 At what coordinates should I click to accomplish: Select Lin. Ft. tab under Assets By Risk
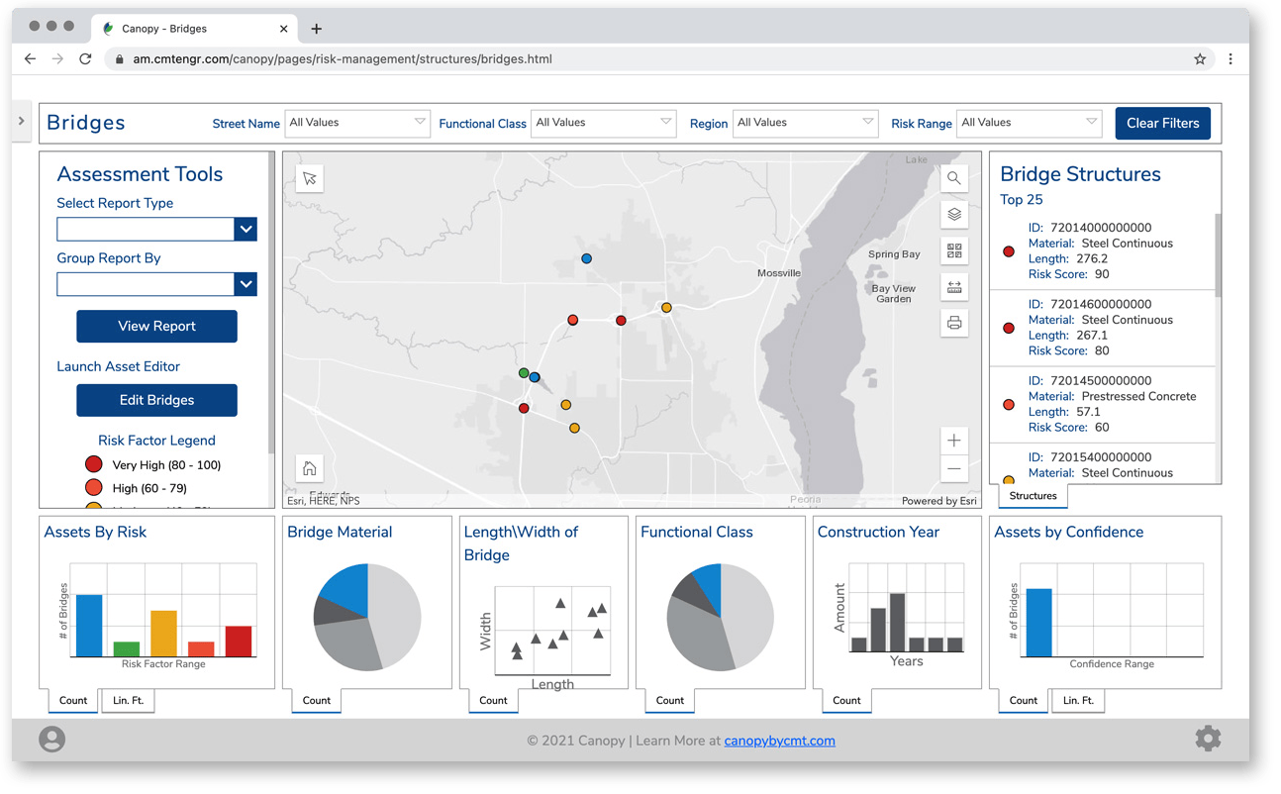[128, 701]
